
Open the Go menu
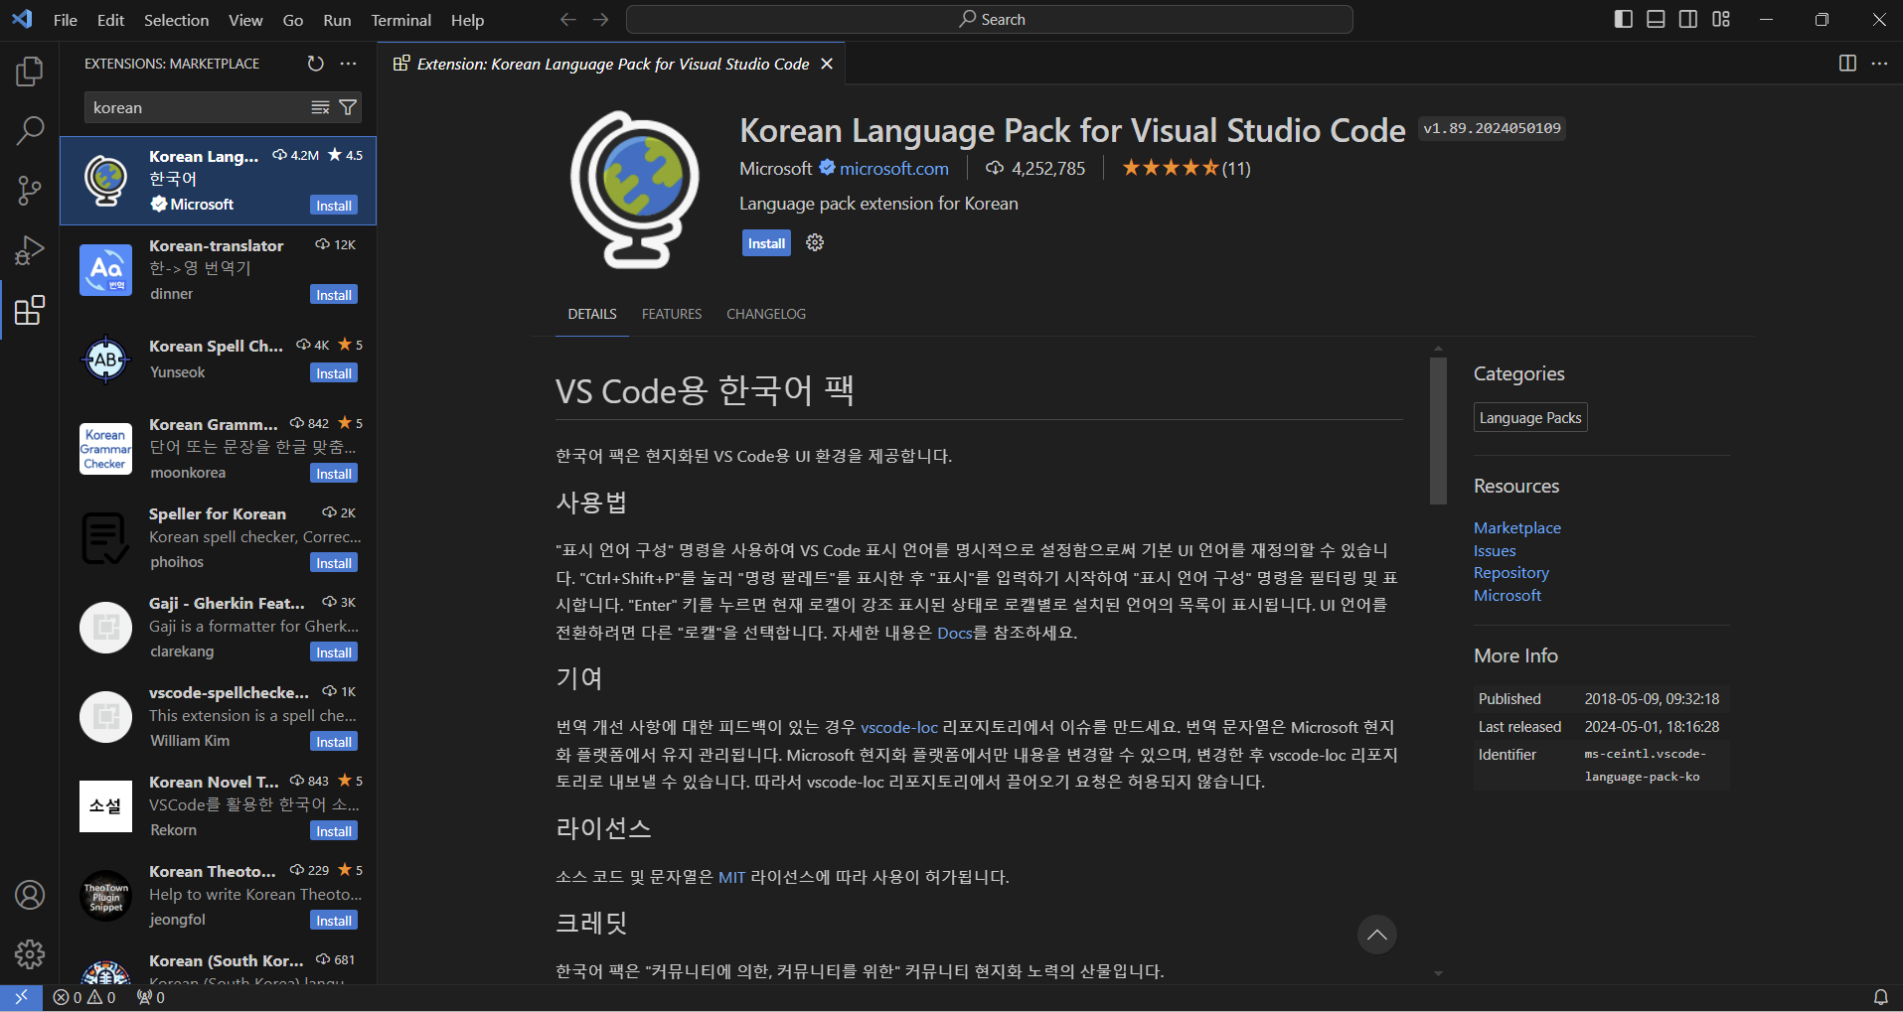point(293,20)
